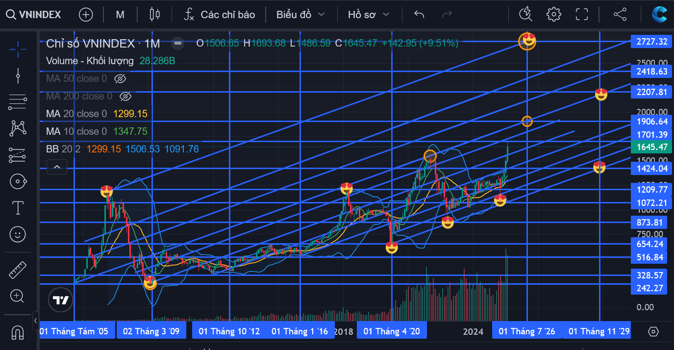Toggle fullscreen mode
The height and width of the screenshot is (350, 674).
(582, 14)
